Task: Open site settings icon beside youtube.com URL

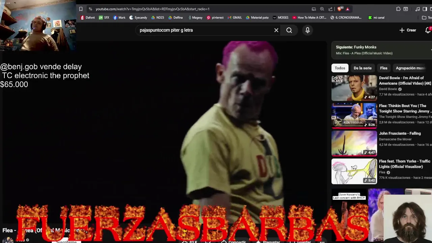Action: [90, 9]
